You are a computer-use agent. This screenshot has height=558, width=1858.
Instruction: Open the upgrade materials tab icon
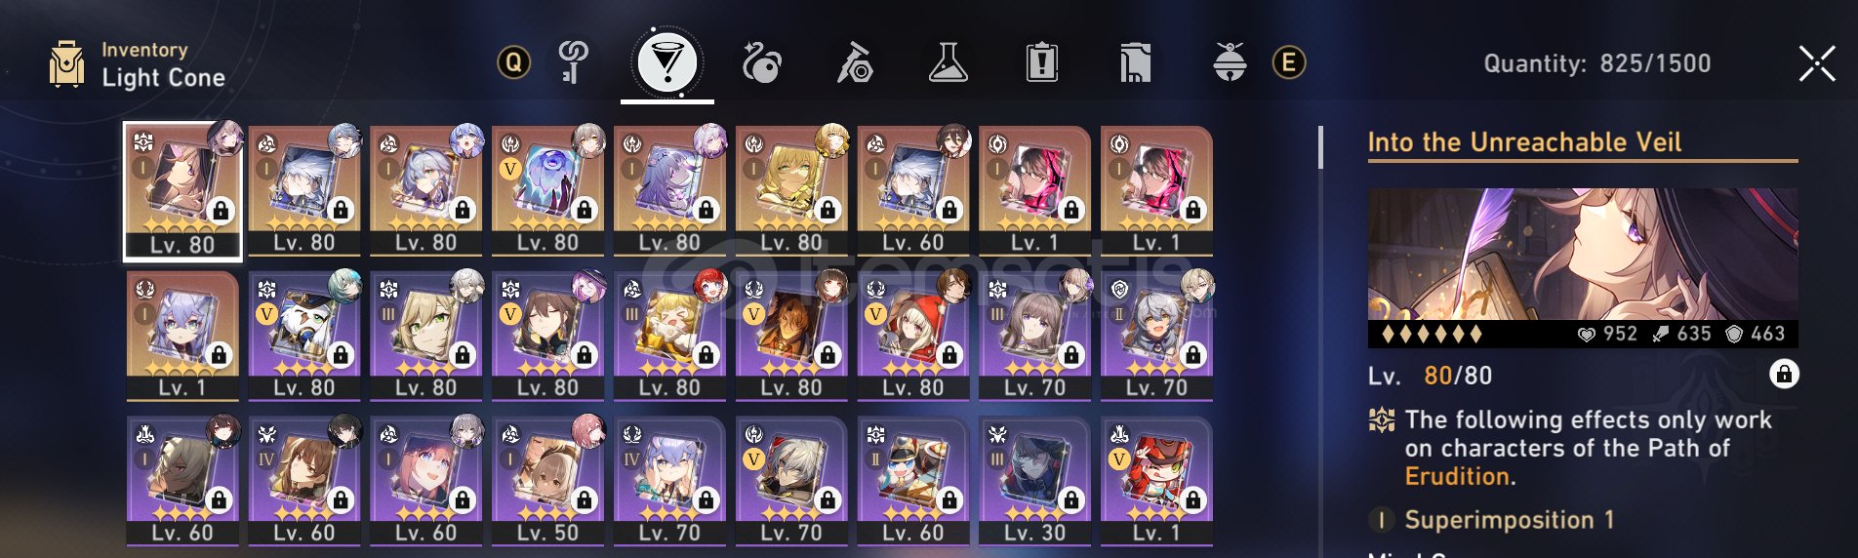855,63
